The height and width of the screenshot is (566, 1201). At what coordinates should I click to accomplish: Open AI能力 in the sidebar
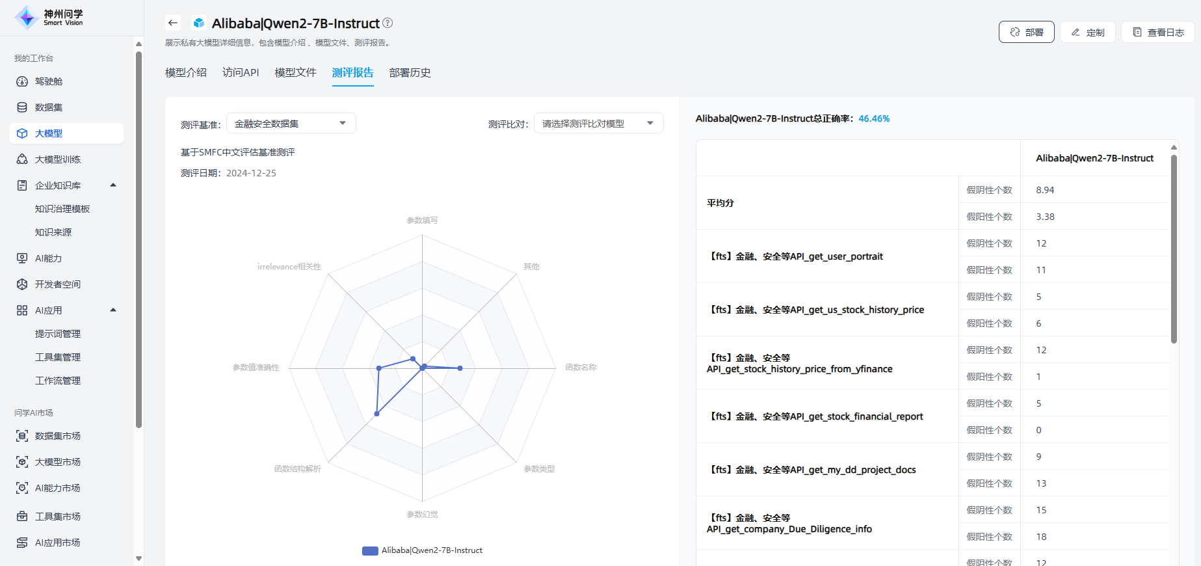pos(48,258)
